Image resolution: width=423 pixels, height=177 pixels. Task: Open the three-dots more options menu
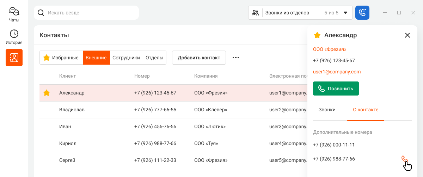tap(236, 58)
